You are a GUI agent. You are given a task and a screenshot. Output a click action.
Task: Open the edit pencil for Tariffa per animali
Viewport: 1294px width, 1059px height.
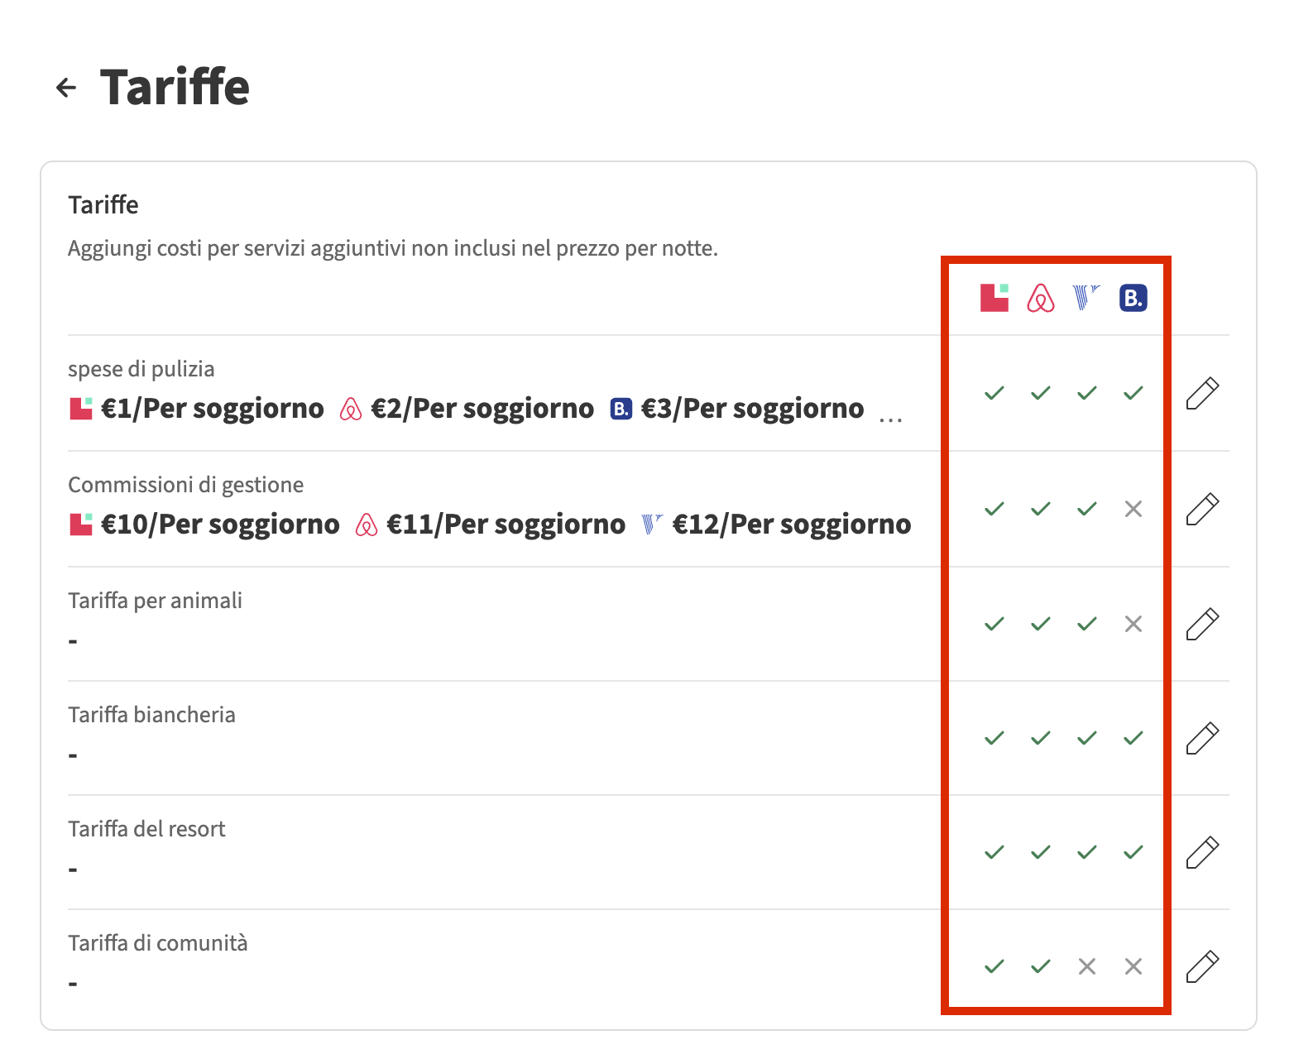click(1202, 624)
